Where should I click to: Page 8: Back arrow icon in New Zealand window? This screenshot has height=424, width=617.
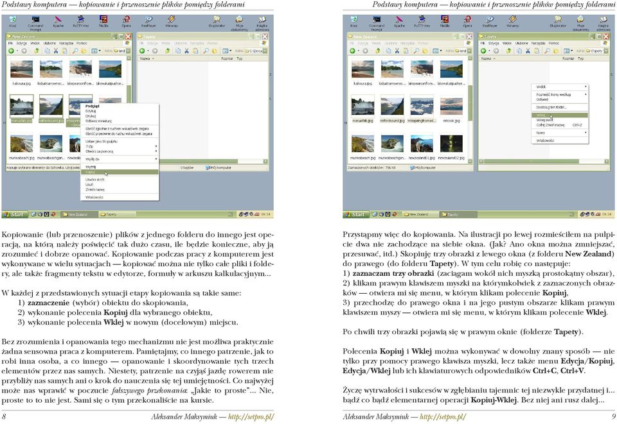pyautogui.click(x=12, y=51)
